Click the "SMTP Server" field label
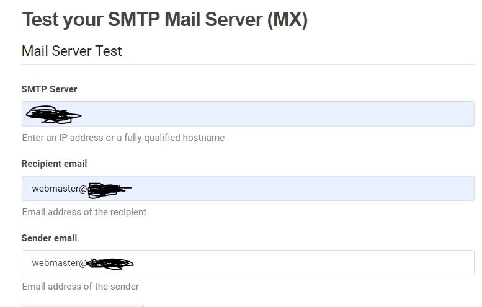Image resolution: width=482 pixels, height=307 pixels. (50, 89)
